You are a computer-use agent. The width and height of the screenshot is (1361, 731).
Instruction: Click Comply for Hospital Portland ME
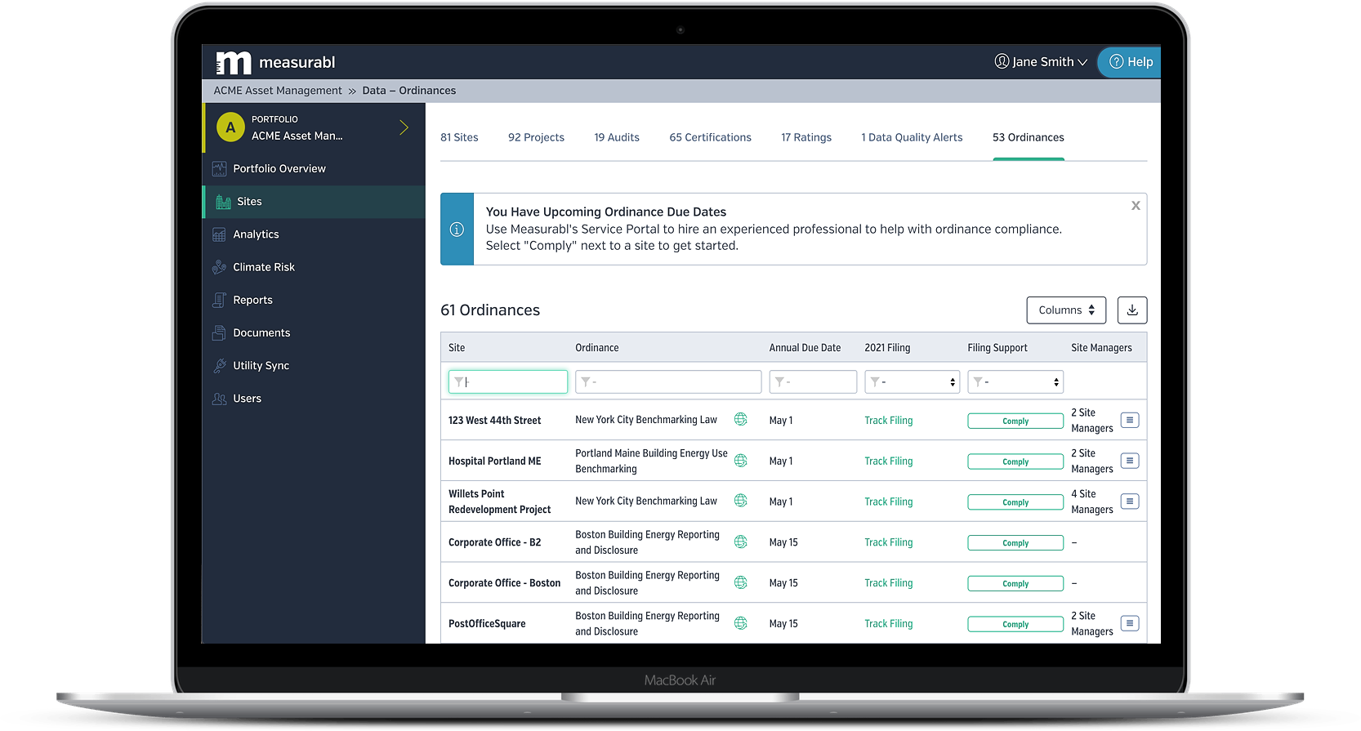(1015, 462)
